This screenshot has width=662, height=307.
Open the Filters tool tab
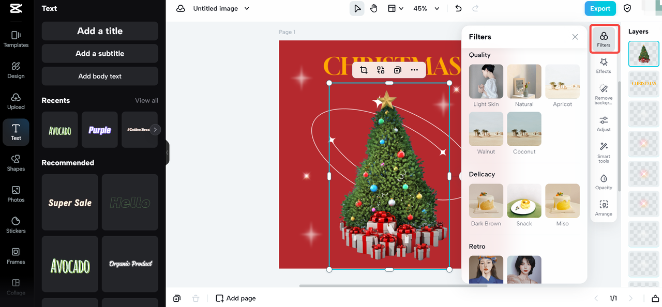click(x=604, y=39)
